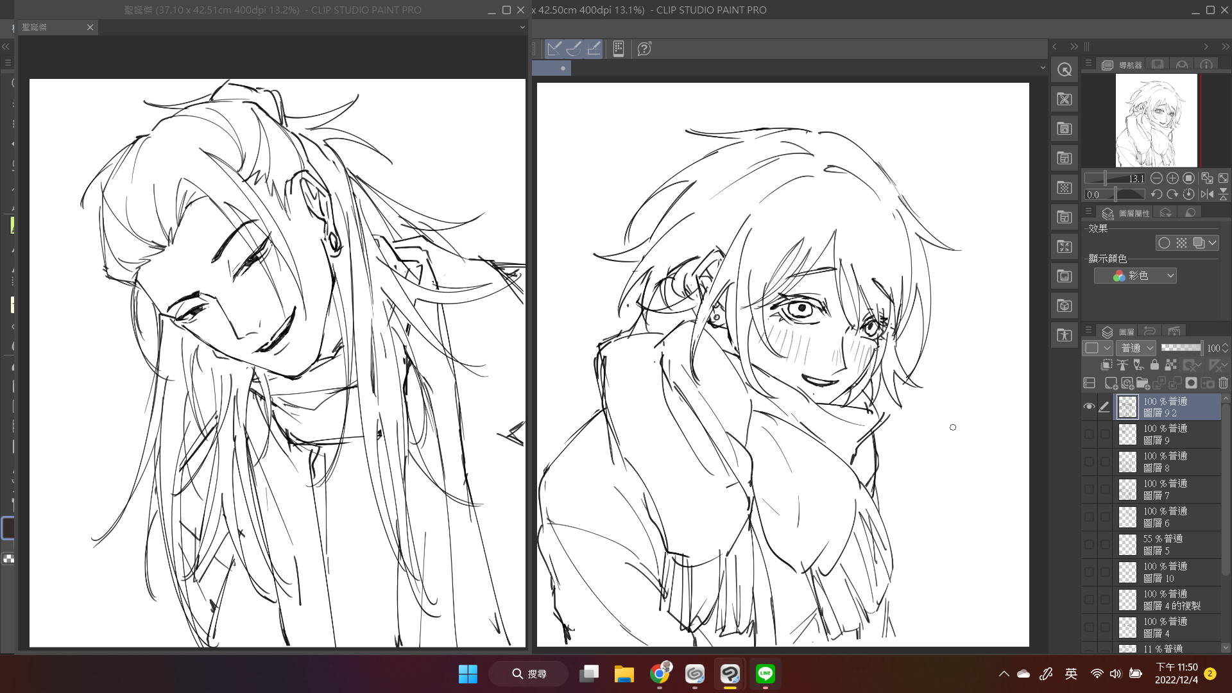Enable clip to layer below icon
Viewport: 1232px width, 693px height.
pos(1106,365)
